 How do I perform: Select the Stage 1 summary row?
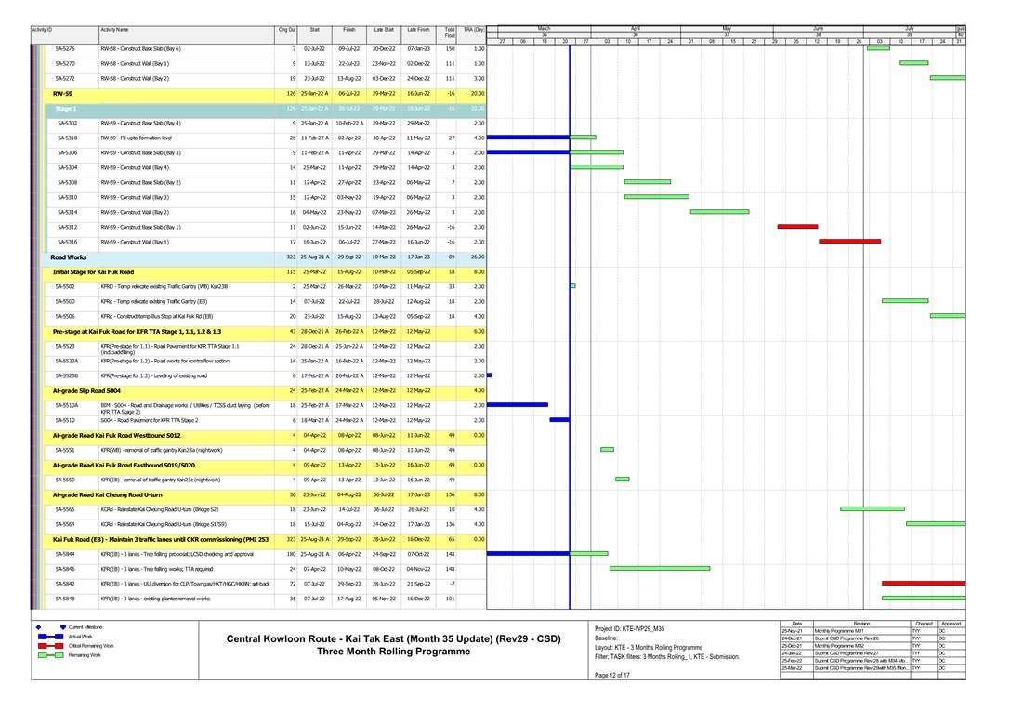[67, 108]
